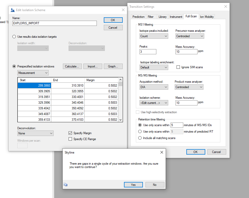This screenshot has width=249, height=198.
Task: Select Include all matching scans option
Action: pyautogui.click(x=140, y=138)
